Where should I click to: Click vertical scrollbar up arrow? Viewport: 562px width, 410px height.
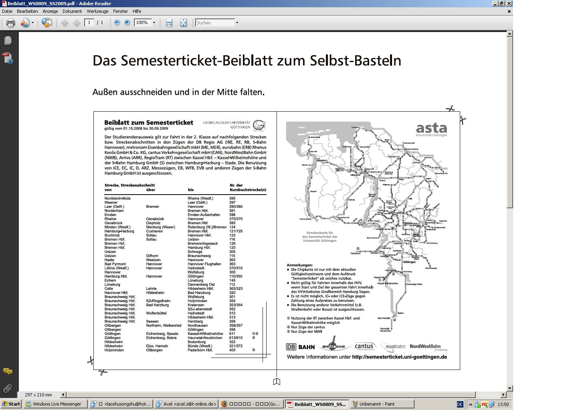pos(509,34)
